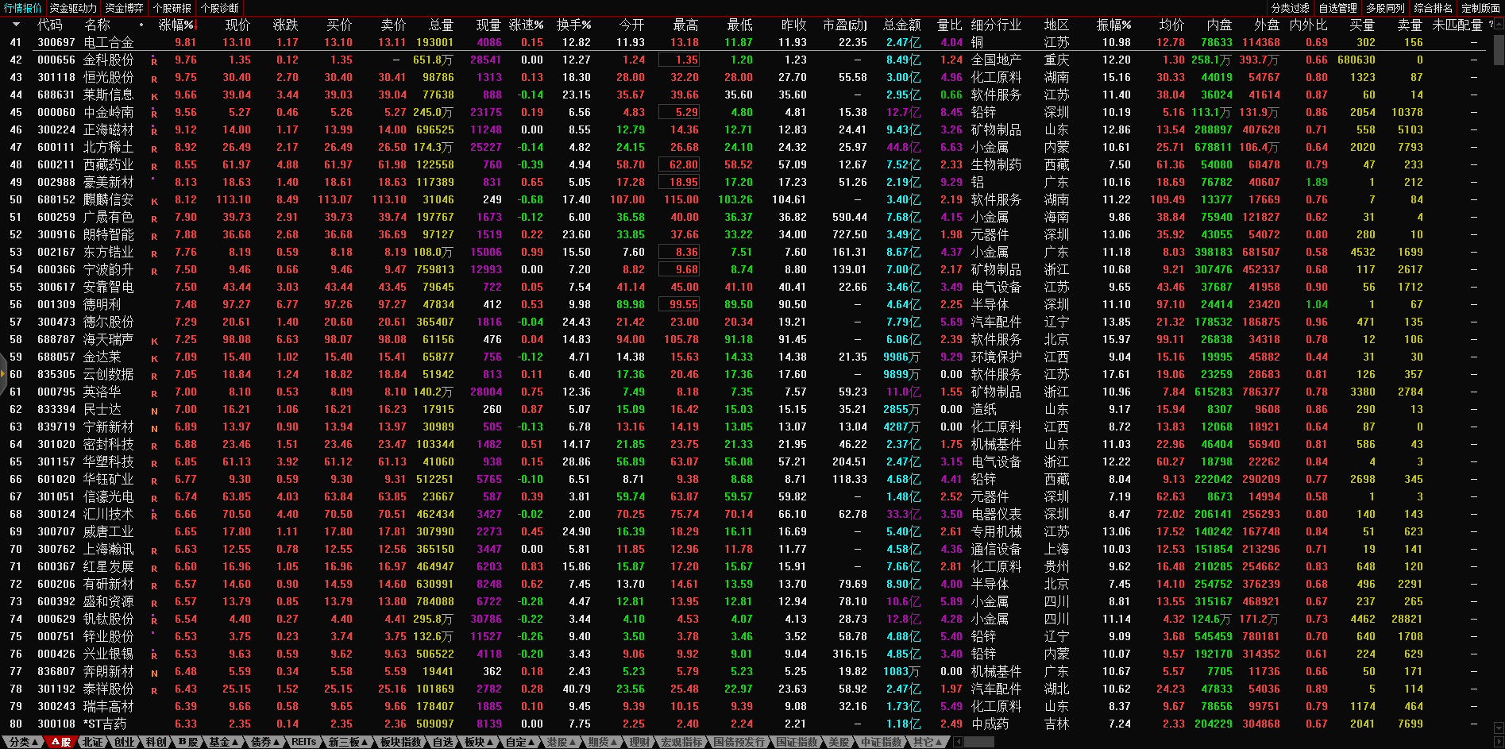The image size is (1505, 749).
Task: Select the 板块指数 bottom tab
Action: click(400, 742)
